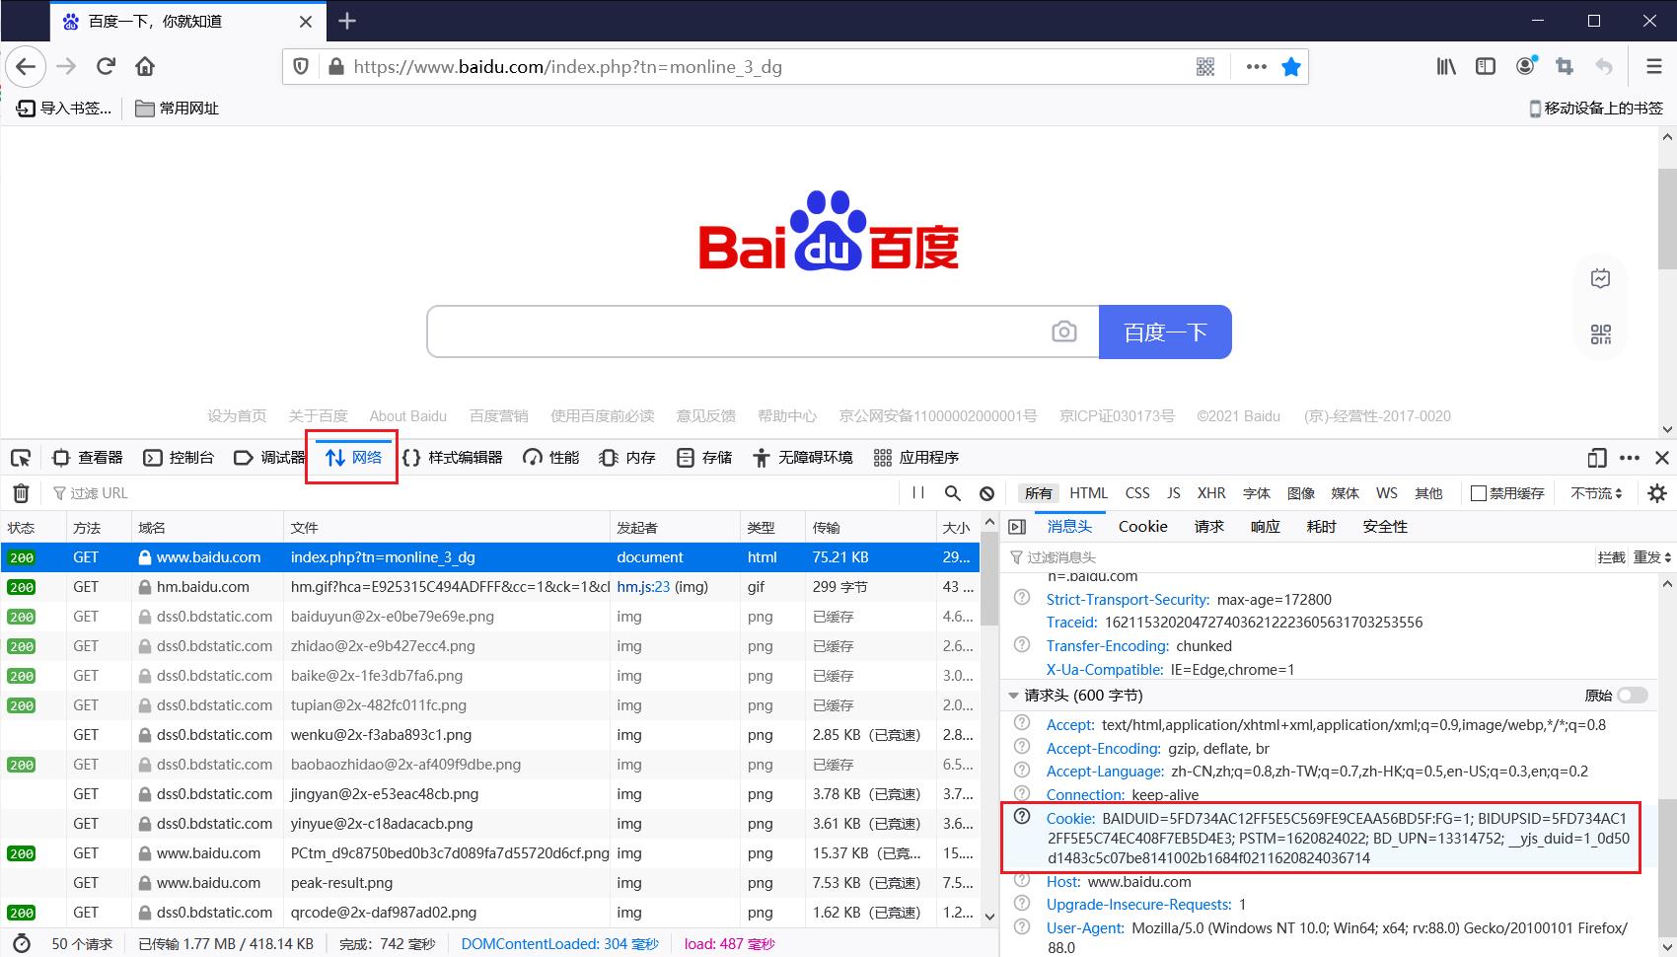Viewport: 1677px width, 957px height.
Task: Click the request blocking icon
Action: tap(986, 493)
